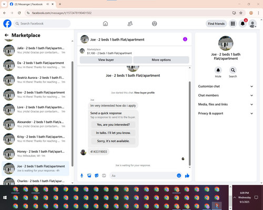This screenshot has height=210, width=263.
Task: Open Honey's 2 beds 1 bath conversation
Action: click(x=36, y=153)
